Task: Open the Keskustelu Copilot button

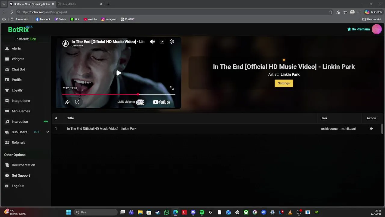Action: (373, 12)
